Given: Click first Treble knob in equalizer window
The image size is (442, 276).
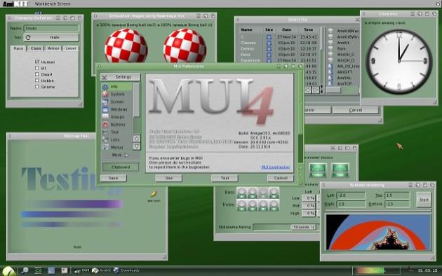Looking at the screenshot, I should (241, 205).
